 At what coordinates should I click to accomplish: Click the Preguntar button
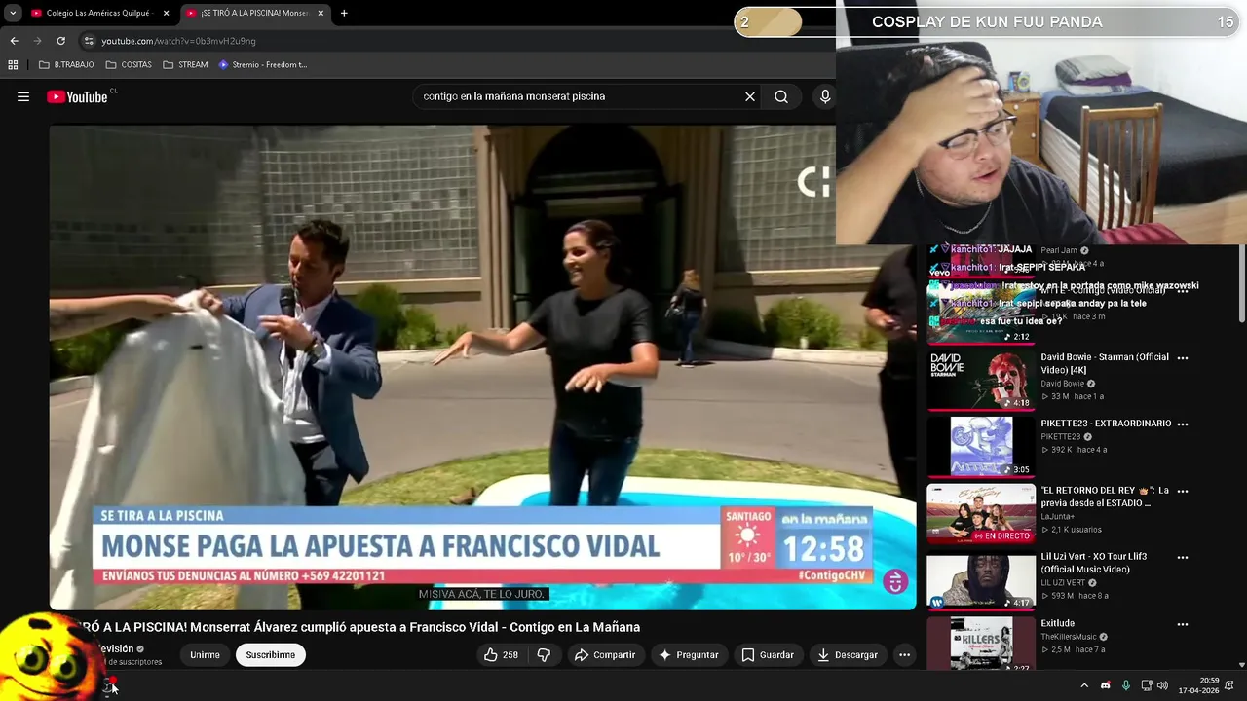[x=689, y=655]
